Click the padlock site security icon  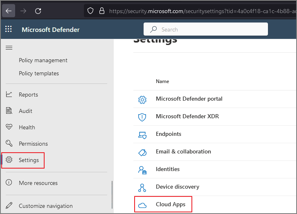tap(102, 11)
